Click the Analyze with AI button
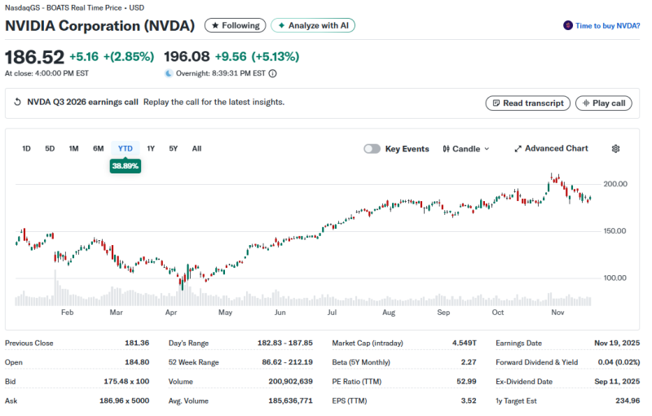Screen dimensions: 652x416 coord(313,25)
